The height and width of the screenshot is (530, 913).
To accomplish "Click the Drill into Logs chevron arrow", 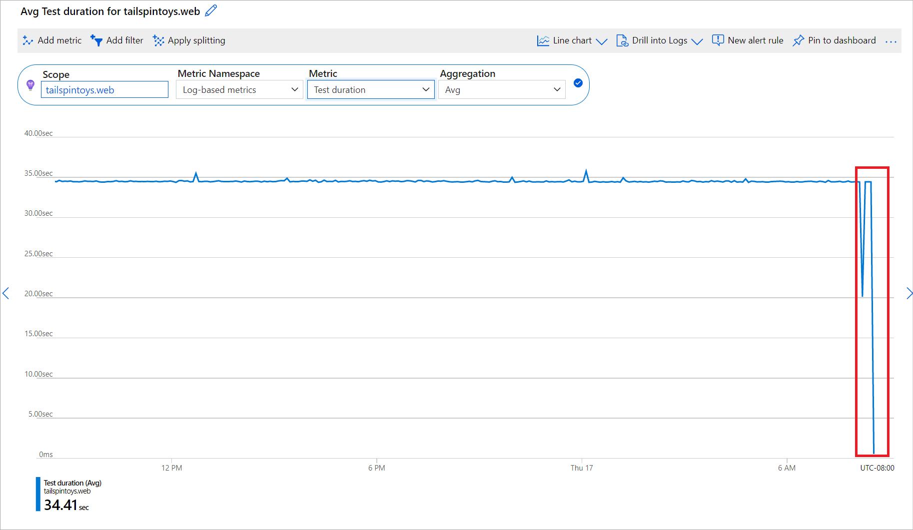I will pos(697,41).
